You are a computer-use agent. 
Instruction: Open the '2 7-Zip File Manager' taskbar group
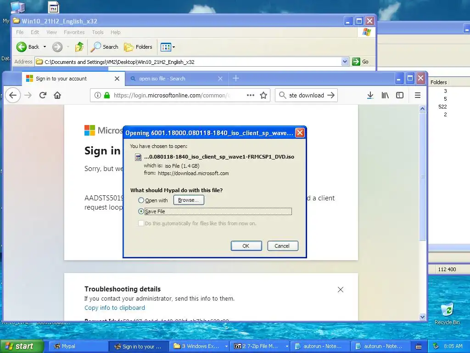(x=261, y=346)
